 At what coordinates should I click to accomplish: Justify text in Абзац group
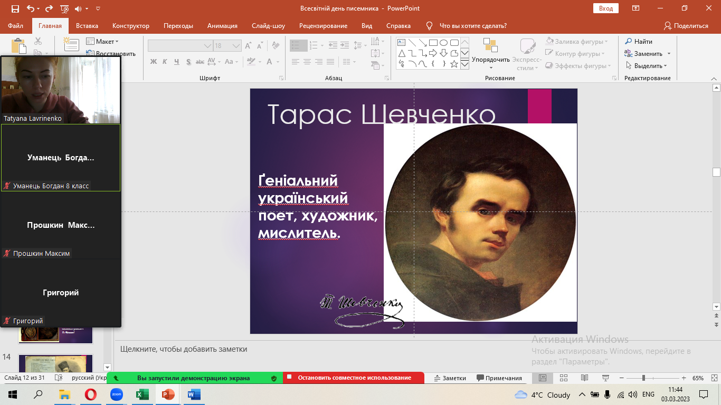(330, 62)
